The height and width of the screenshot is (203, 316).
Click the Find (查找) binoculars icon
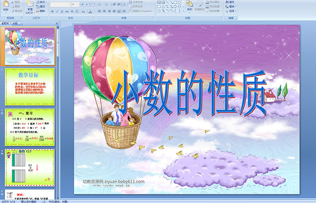tap(227, 2)
